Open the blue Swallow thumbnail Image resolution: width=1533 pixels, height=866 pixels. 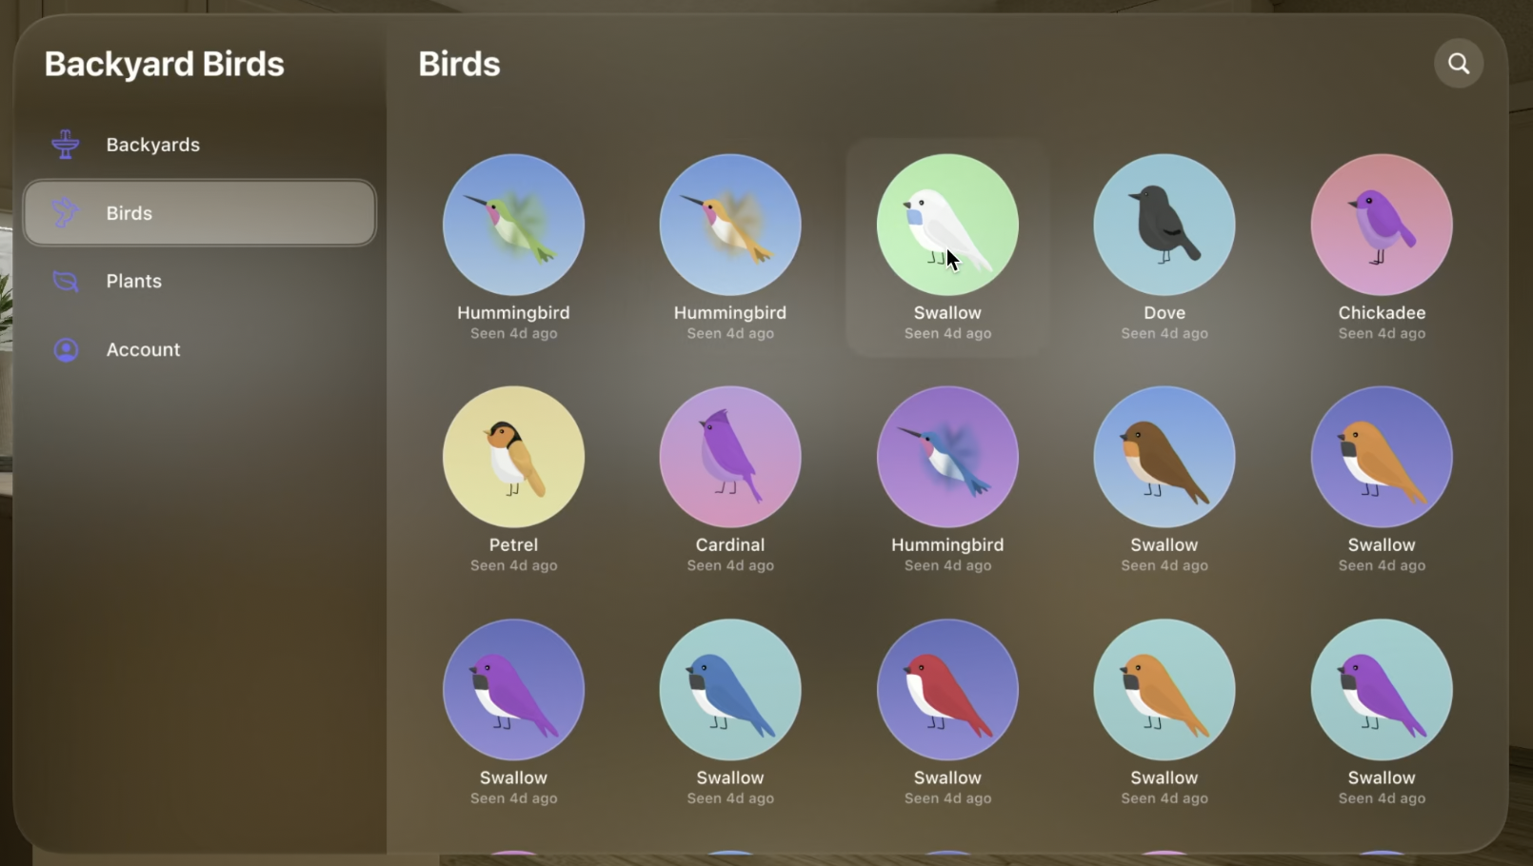click(x=730, y=690)
